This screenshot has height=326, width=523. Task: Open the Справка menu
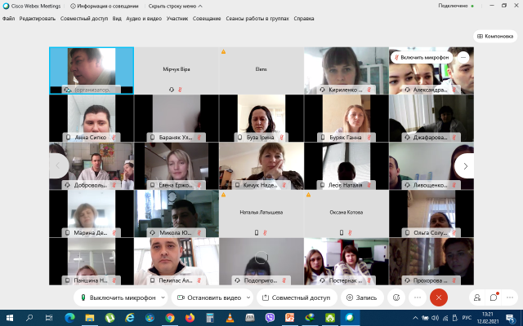(304, 19)
